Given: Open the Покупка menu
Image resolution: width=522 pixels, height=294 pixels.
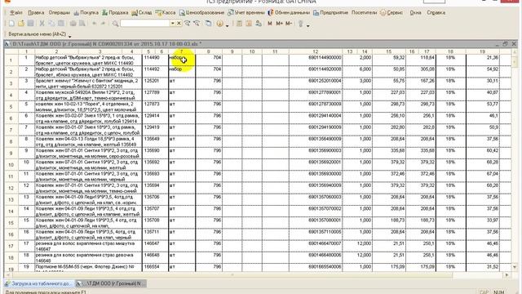Looking at the screenshot, I should [x=86, y=13].
